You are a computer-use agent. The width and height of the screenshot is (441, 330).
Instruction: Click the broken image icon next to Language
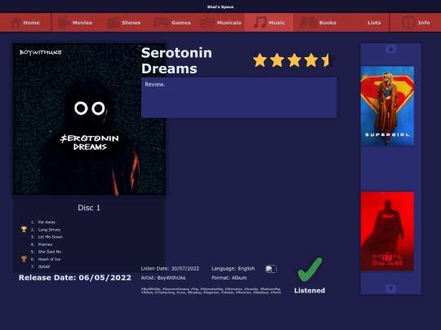271,269
